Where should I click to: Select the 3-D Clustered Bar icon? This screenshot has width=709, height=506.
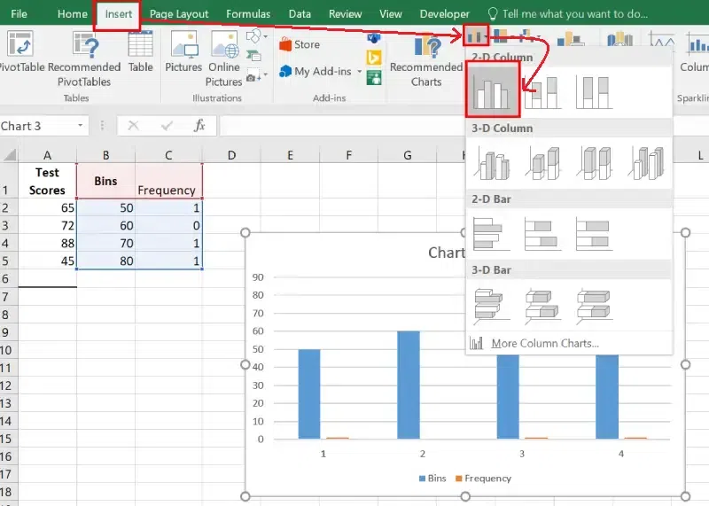coord(492,306)
